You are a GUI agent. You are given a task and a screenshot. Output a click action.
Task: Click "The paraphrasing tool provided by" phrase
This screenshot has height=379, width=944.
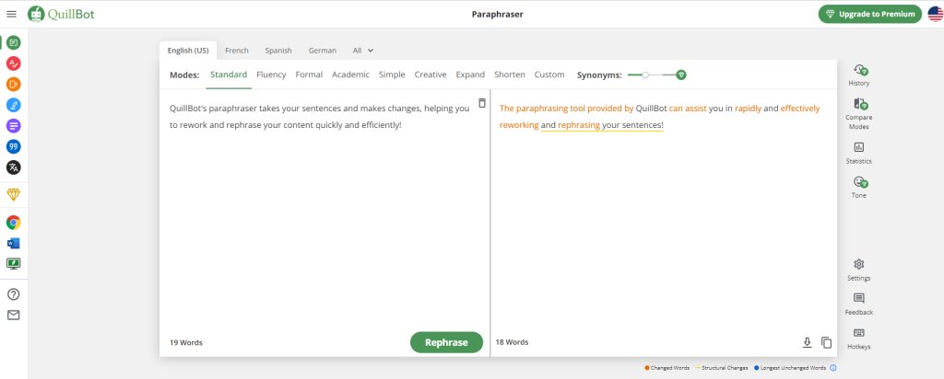tap(567, 109)
